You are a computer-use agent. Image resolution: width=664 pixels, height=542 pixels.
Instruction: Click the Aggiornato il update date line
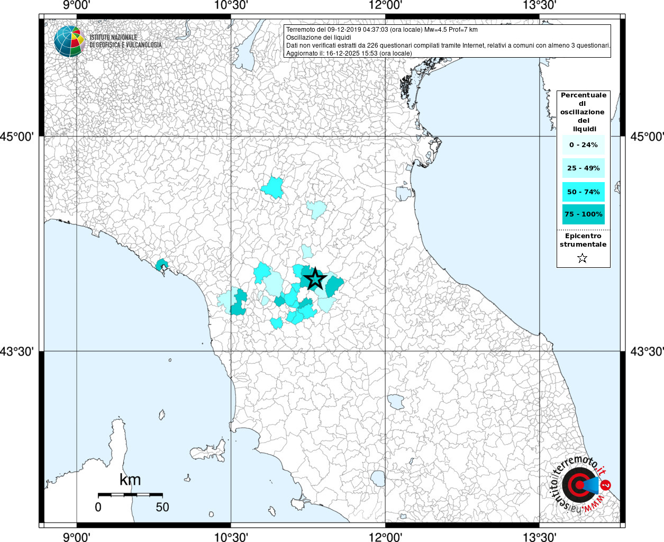pyautogui.click(x=349, y=53)
